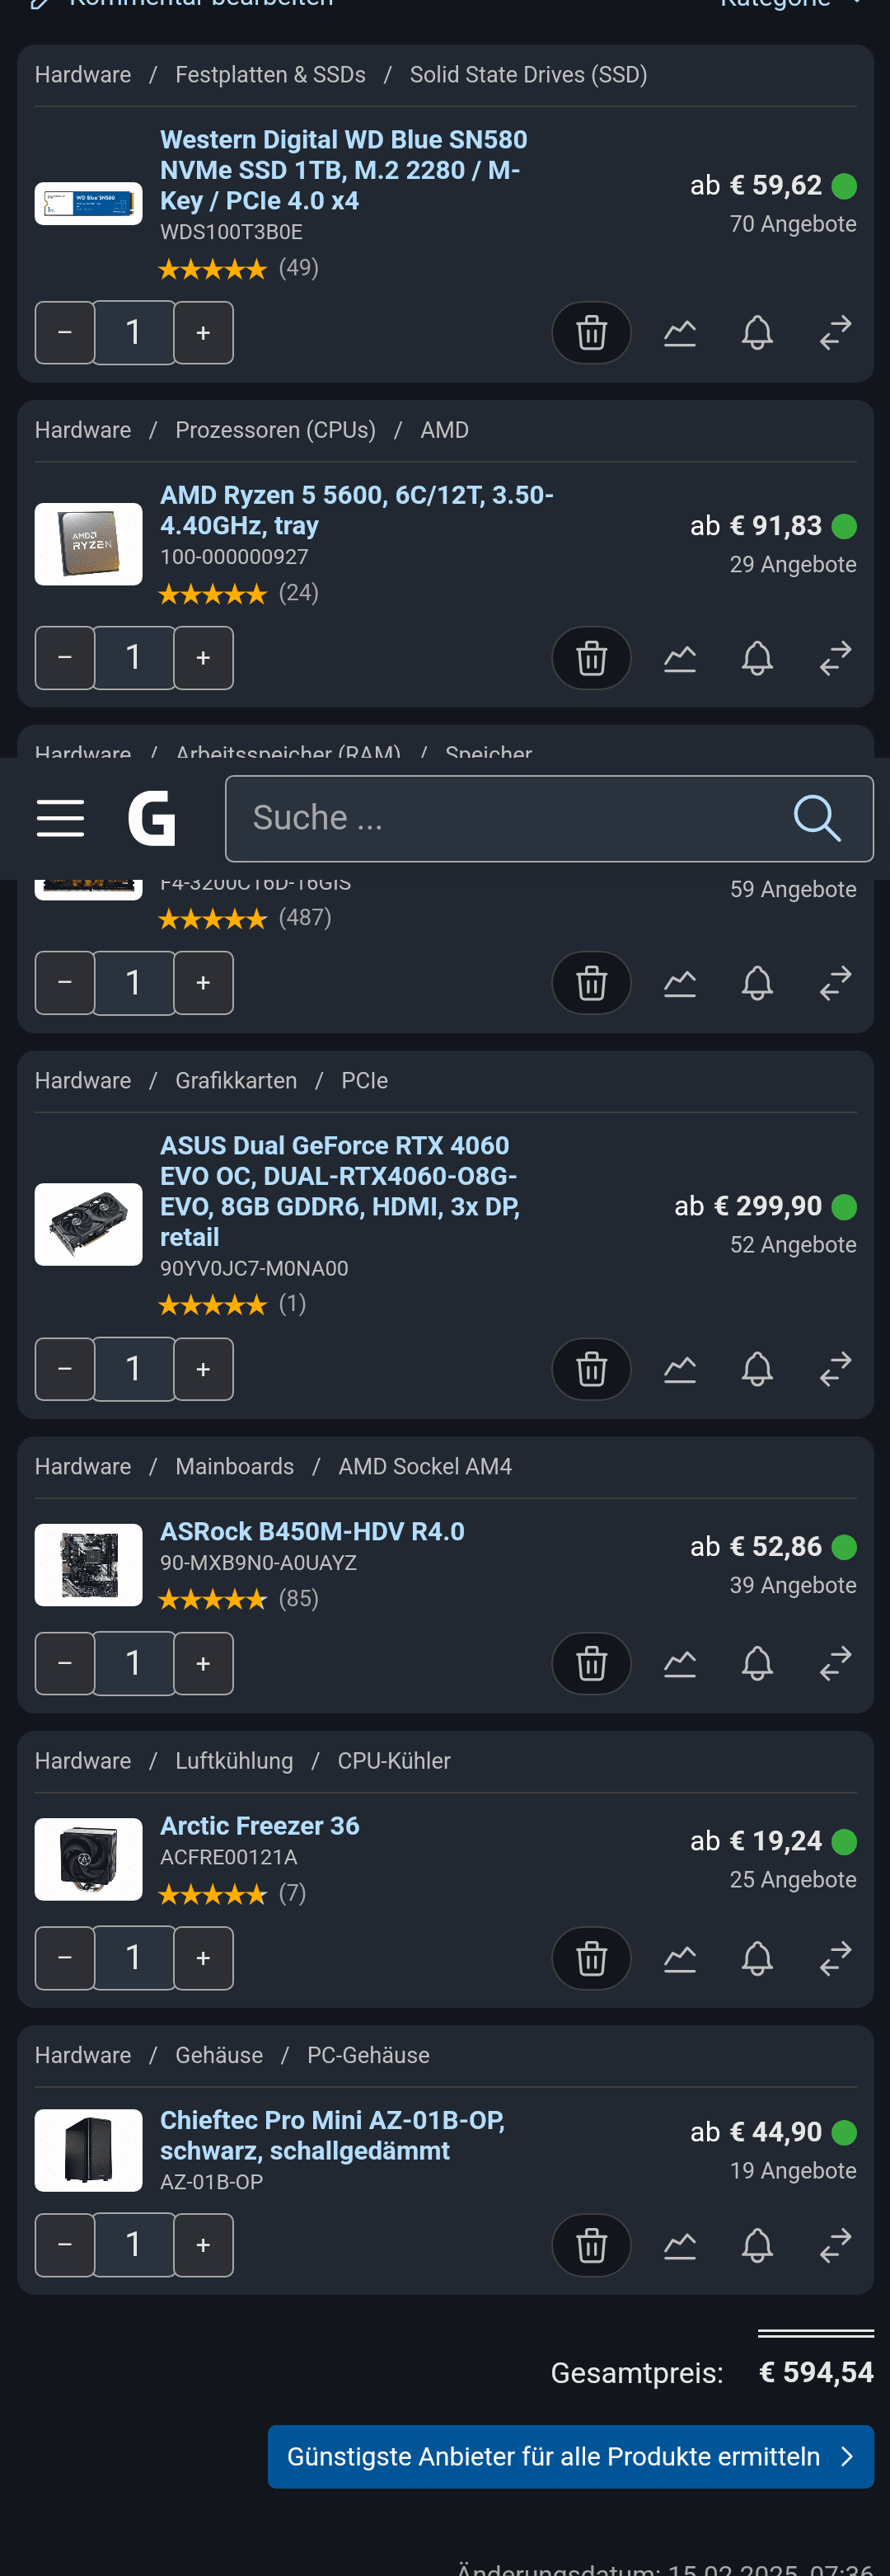Click swap arrows icon for ASRock B450M-HDV
Screen dimensions: 890x2576
coord(835,1663)
